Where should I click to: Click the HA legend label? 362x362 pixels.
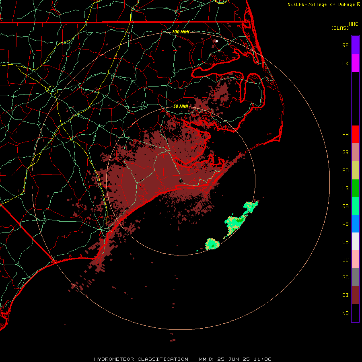[346, 135]
